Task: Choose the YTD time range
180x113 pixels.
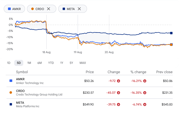Action: 51,63
